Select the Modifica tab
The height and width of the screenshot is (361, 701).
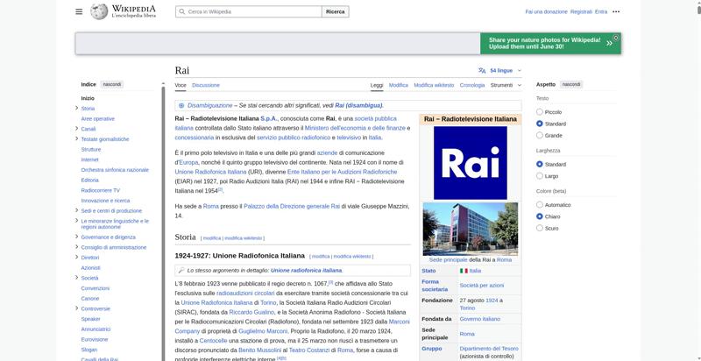pyautogui.click(x=399, y=85)
